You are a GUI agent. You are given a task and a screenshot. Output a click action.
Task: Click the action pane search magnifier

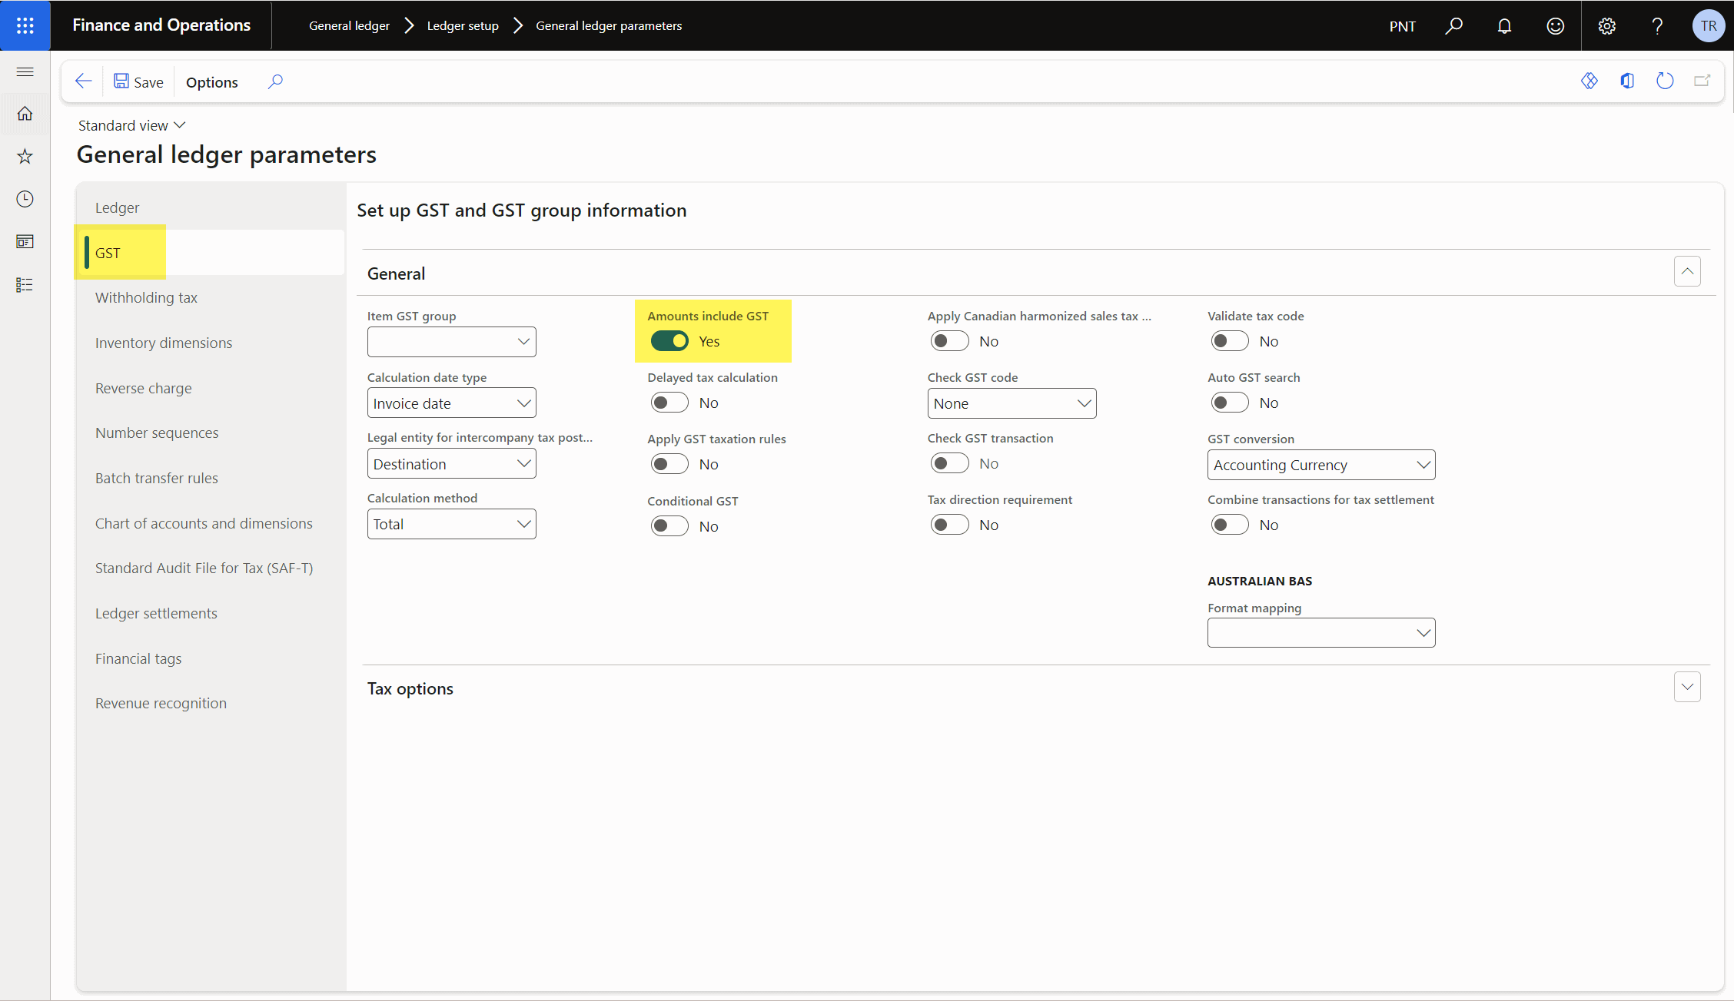coord(275,81)
